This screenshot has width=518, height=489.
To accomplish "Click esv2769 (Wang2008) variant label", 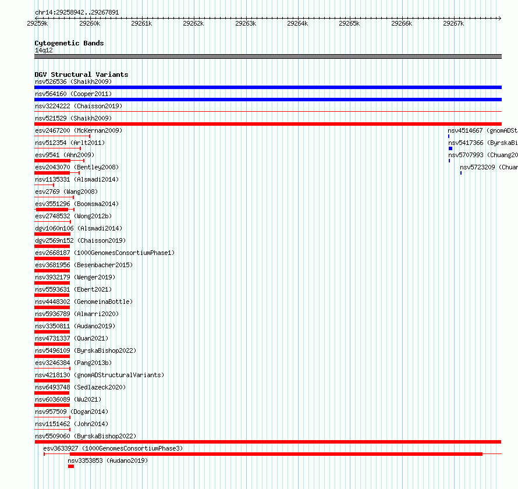I will point(66,192).
